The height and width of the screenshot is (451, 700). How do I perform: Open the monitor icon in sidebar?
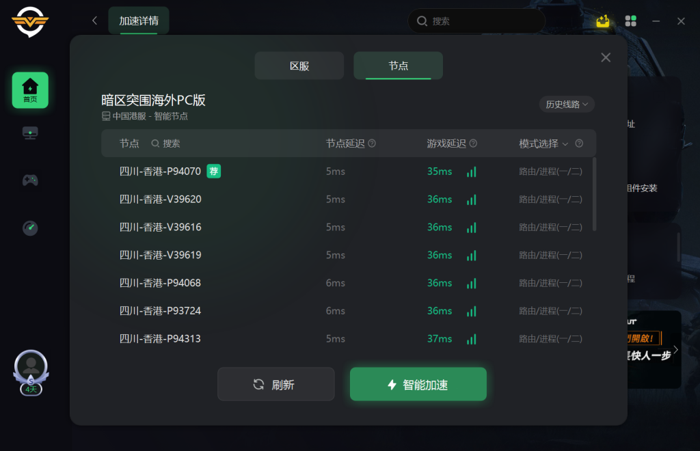coord(30,133)
